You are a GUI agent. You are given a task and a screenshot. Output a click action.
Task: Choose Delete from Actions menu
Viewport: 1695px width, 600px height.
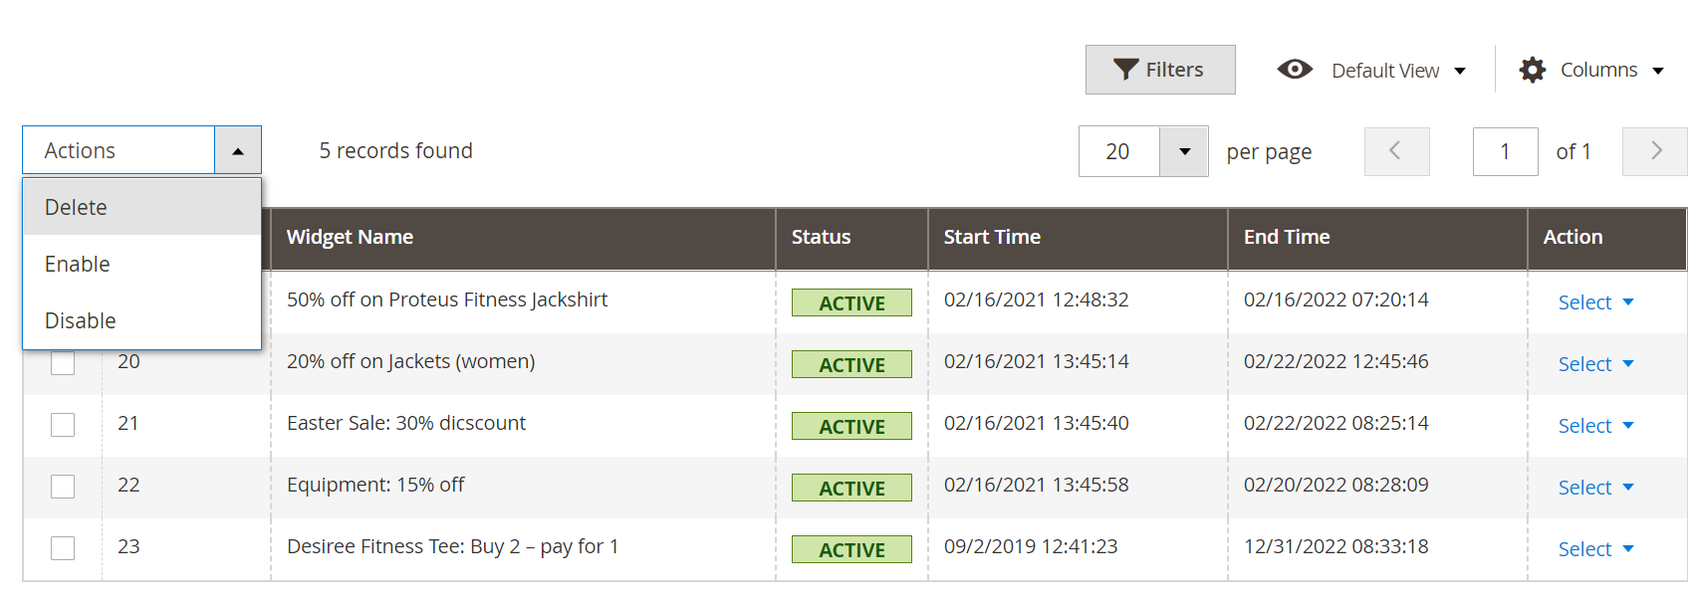(x=77, y=207)
